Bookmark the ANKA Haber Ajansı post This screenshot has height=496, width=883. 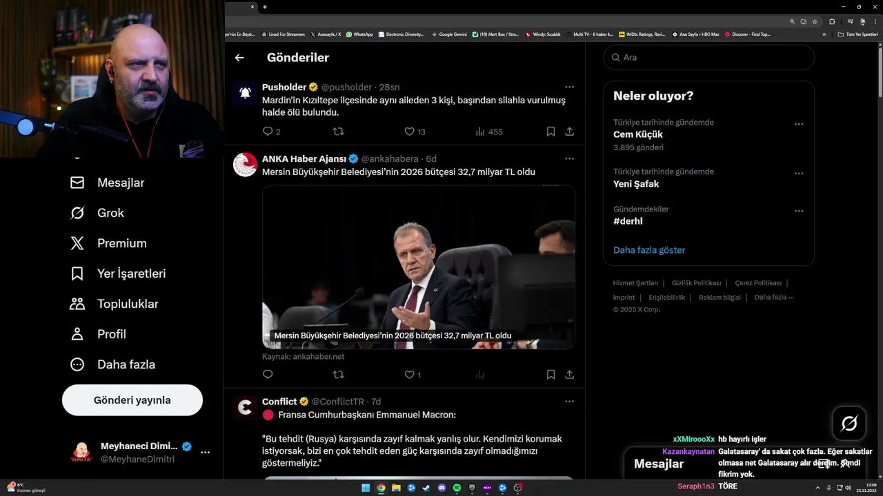pos(550,375)
